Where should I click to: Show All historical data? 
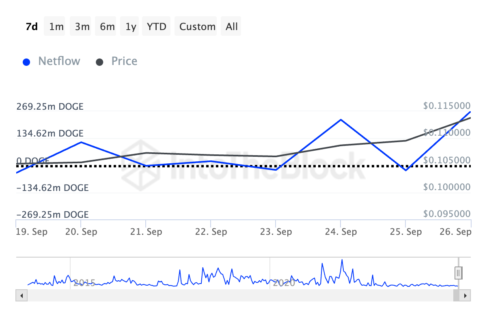pos(232,27)
